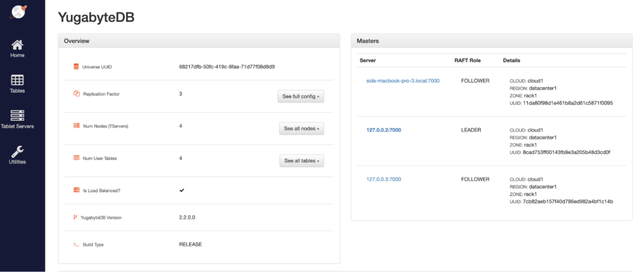This screenshot has width=637, height=272.
Task: Click the Replication Factor icon
Action: [x=76, y=94]
